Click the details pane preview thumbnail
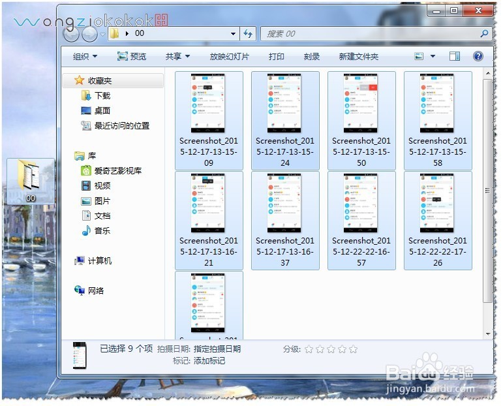503x406 pixels. pos(80,356)
